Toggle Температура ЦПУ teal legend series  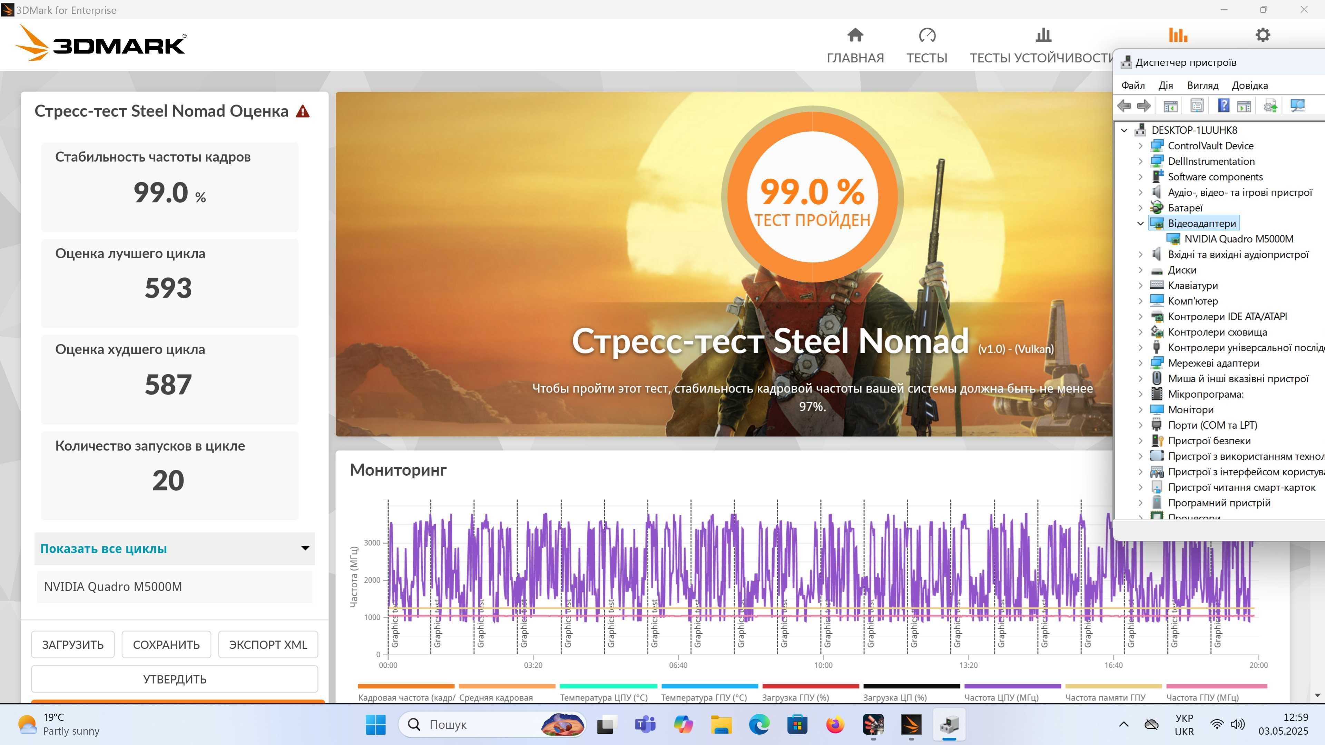[608, 693]
